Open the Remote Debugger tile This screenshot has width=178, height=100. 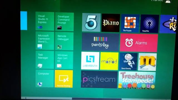[x=64, y=41]
